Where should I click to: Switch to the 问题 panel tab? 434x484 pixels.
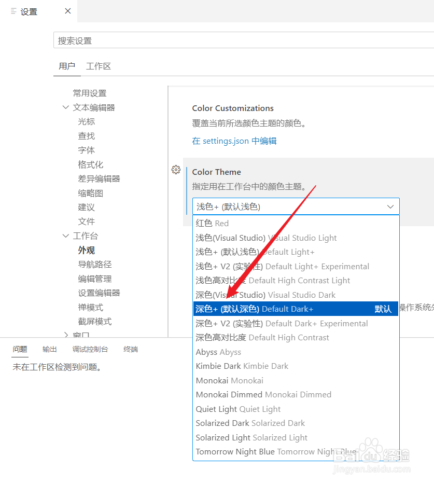click(x=20, y=349)
